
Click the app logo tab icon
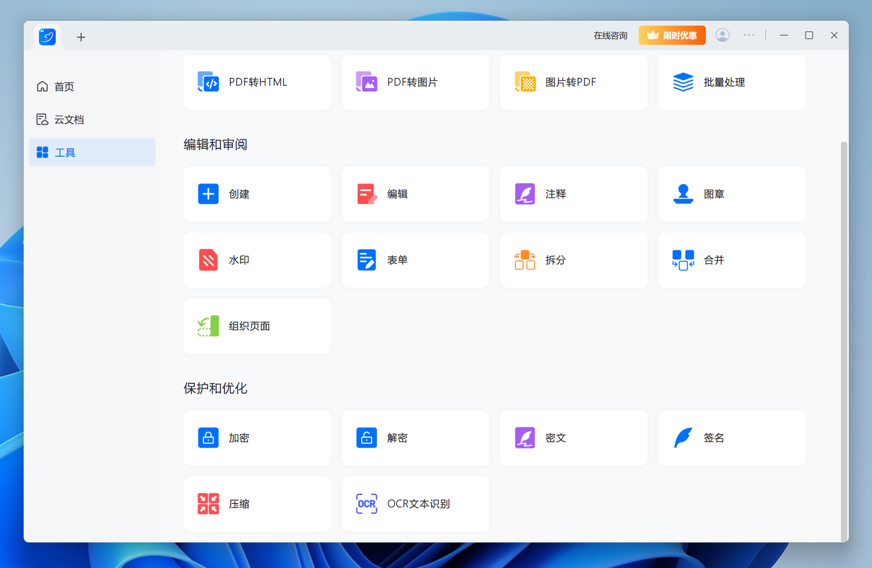click(x=47, y=36)
